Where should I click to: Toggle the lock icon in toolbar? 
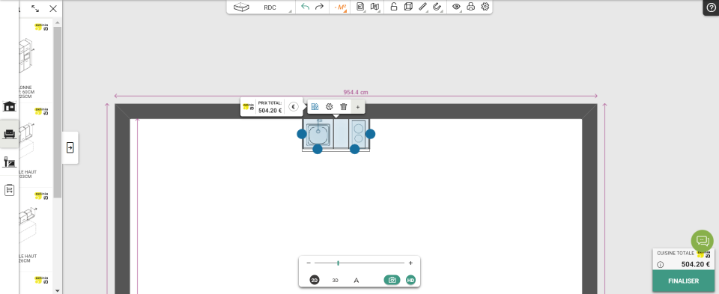393,7
